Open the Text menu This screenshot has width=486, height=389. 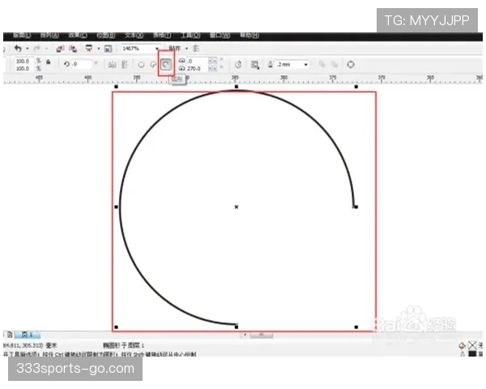click(x=133, y=36)
